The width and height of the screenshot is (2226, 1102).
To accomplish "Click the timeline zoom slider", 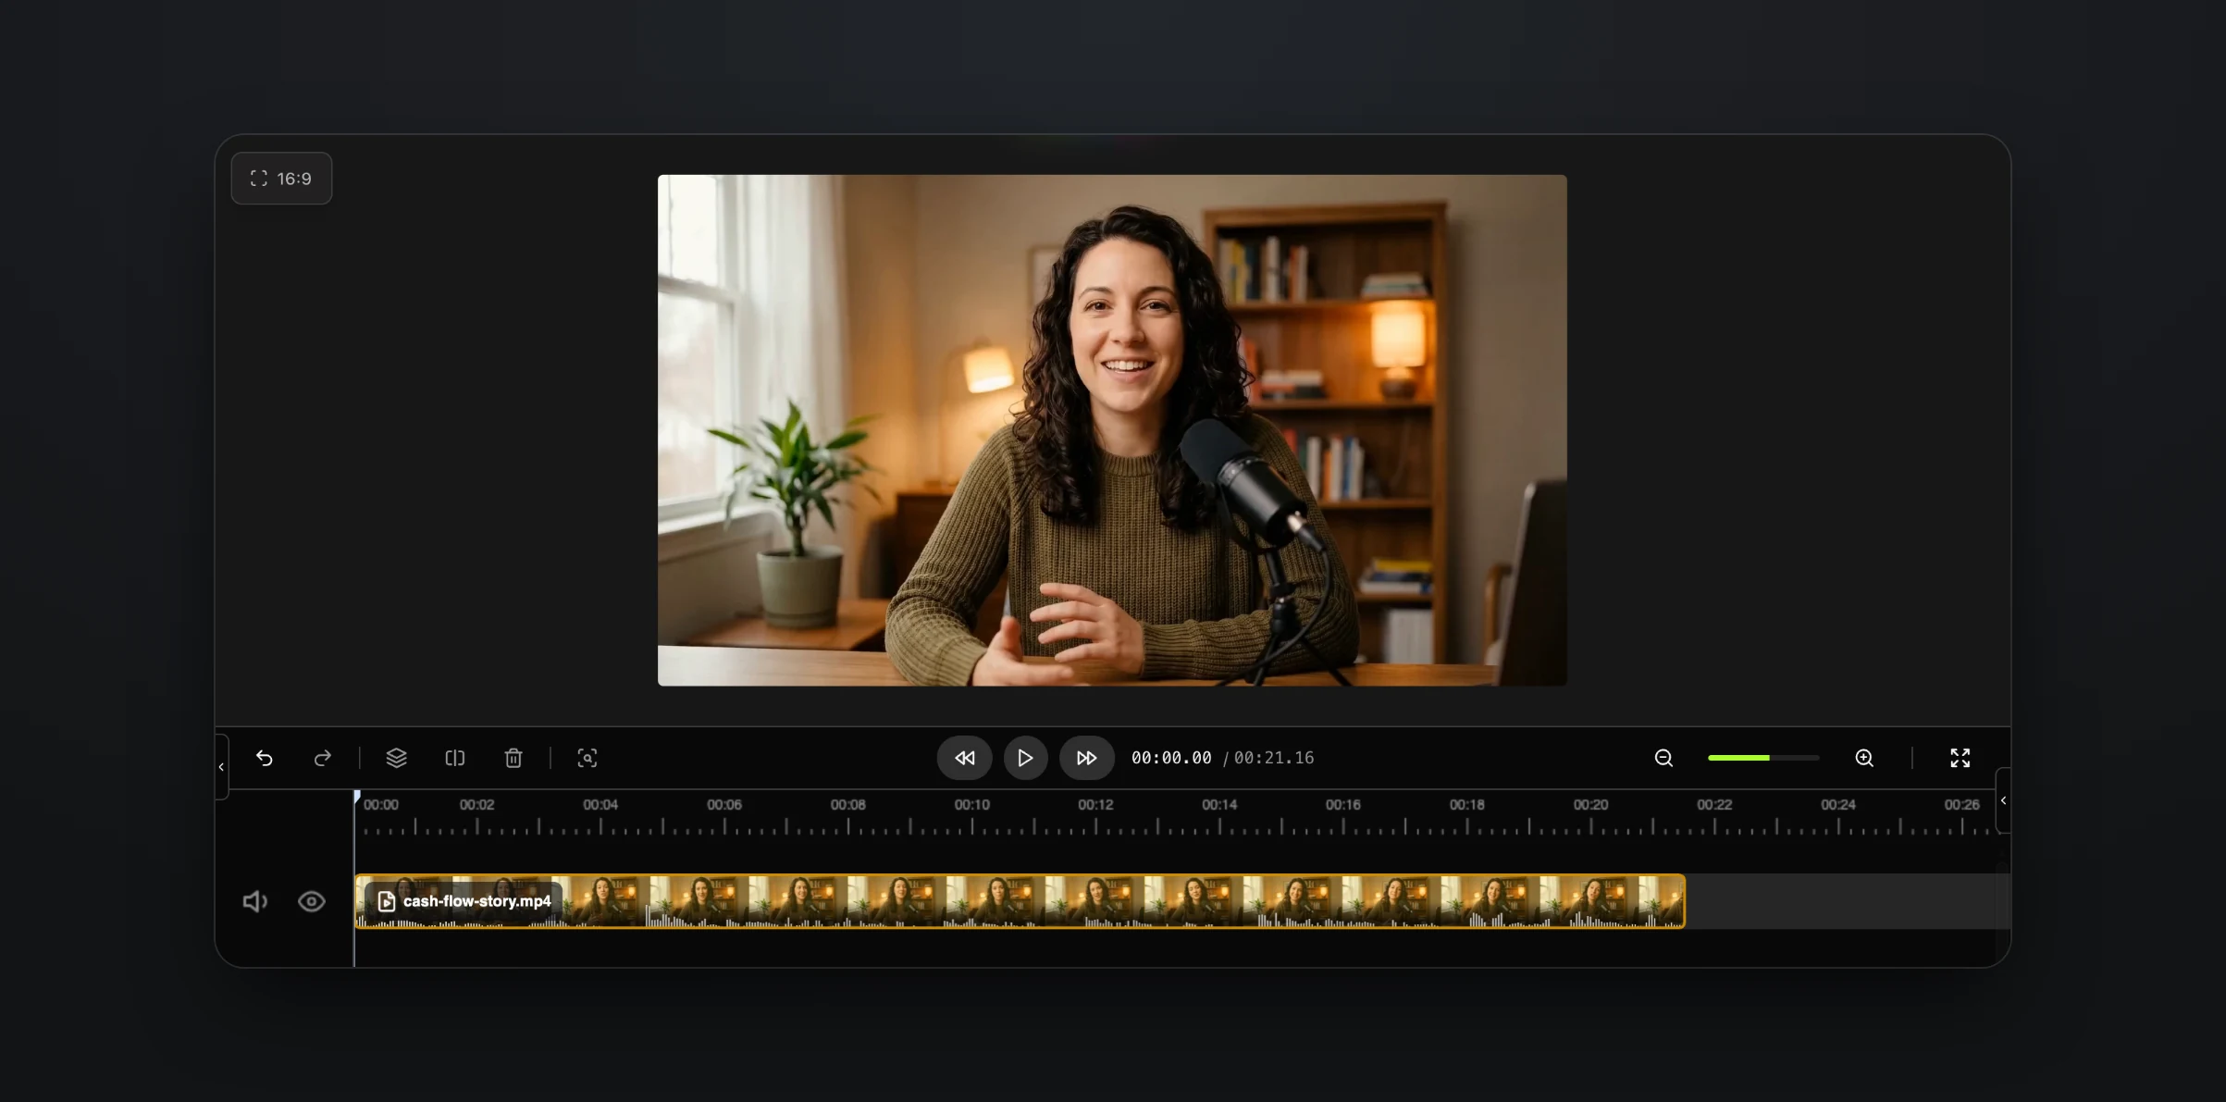I will tap(1763, 758).
